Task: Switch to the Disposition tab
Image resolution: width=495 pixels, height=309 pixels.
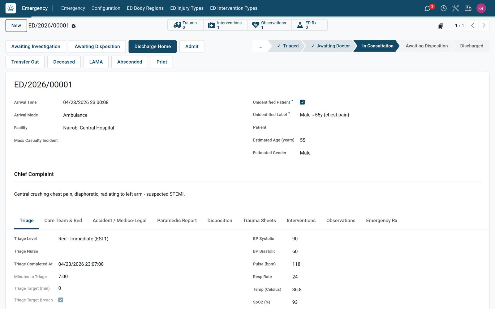Action: coord(220,221)
